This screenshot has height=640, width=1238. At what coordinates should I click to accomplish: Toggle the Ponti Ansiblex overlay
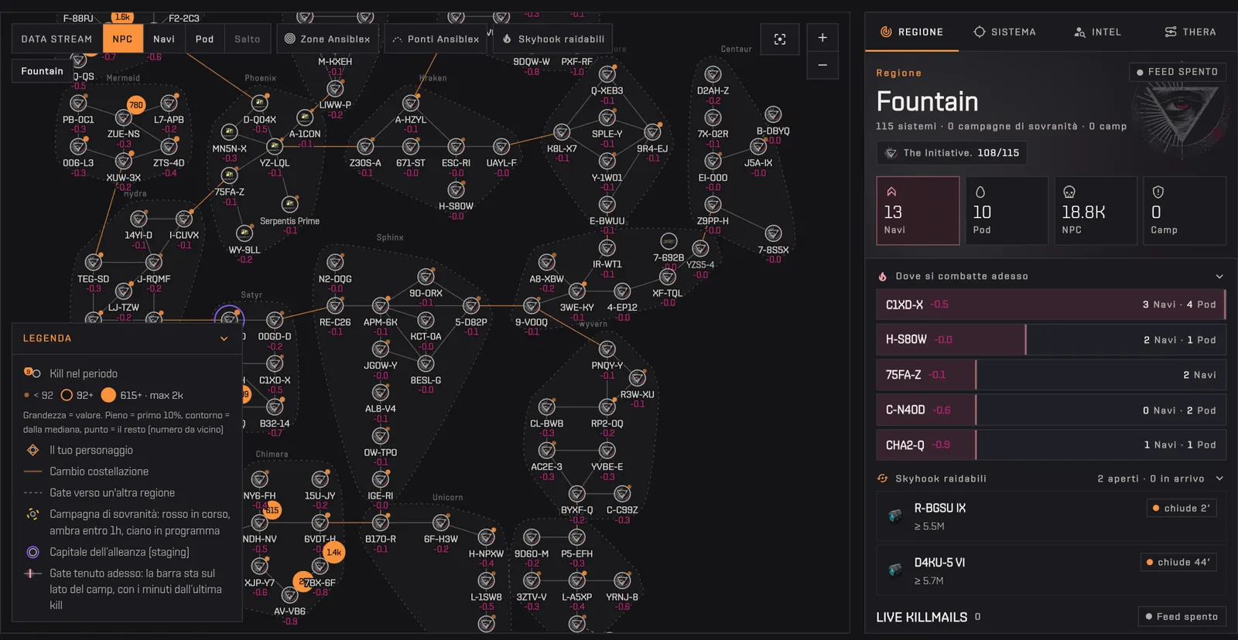[436, 39]
